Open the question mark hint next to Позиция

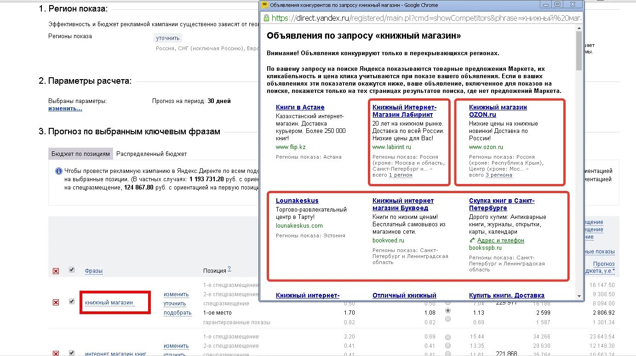(x=229, y=269)
